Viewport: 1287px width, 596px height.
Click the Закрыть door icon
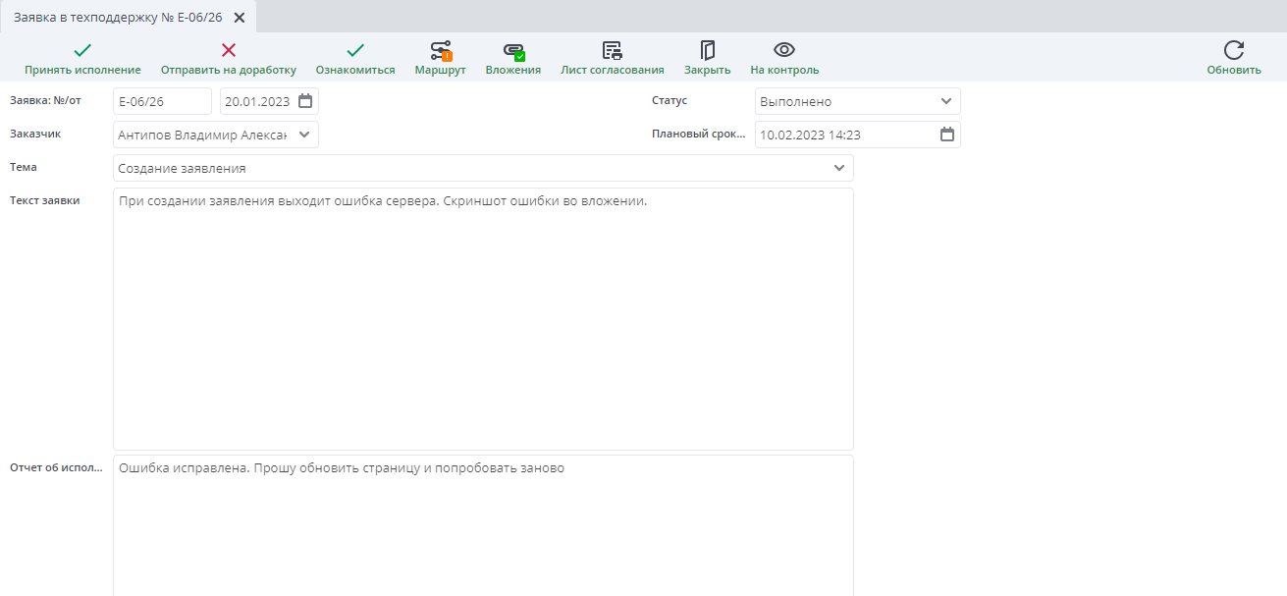(707, 51)
